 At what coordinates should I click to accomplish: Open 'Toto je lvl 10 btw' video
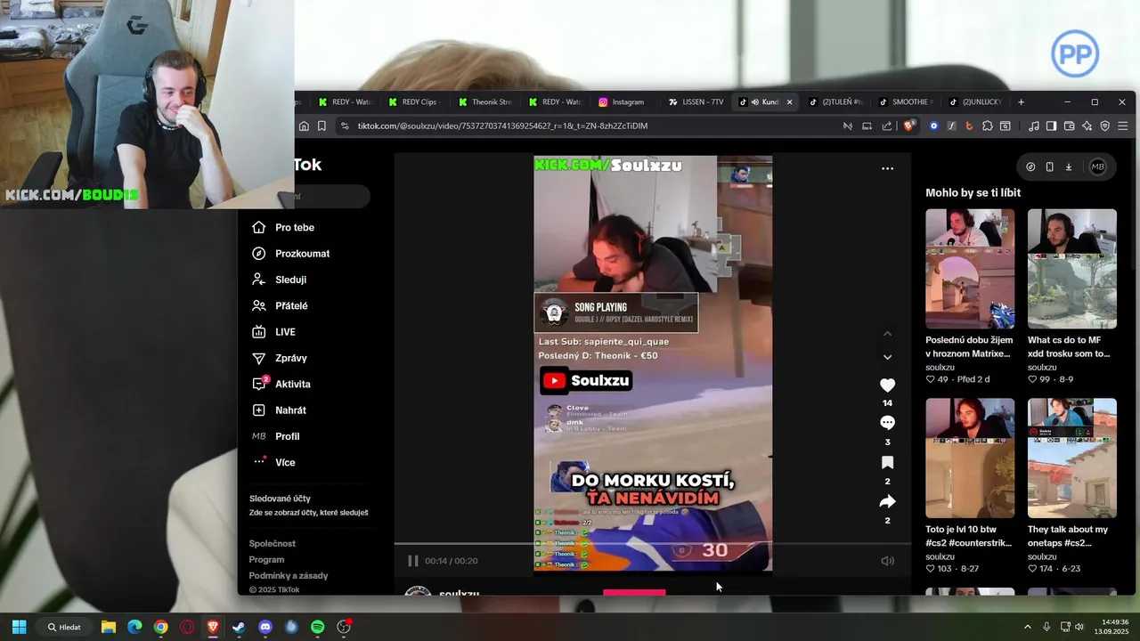click(x=970, y=458)
